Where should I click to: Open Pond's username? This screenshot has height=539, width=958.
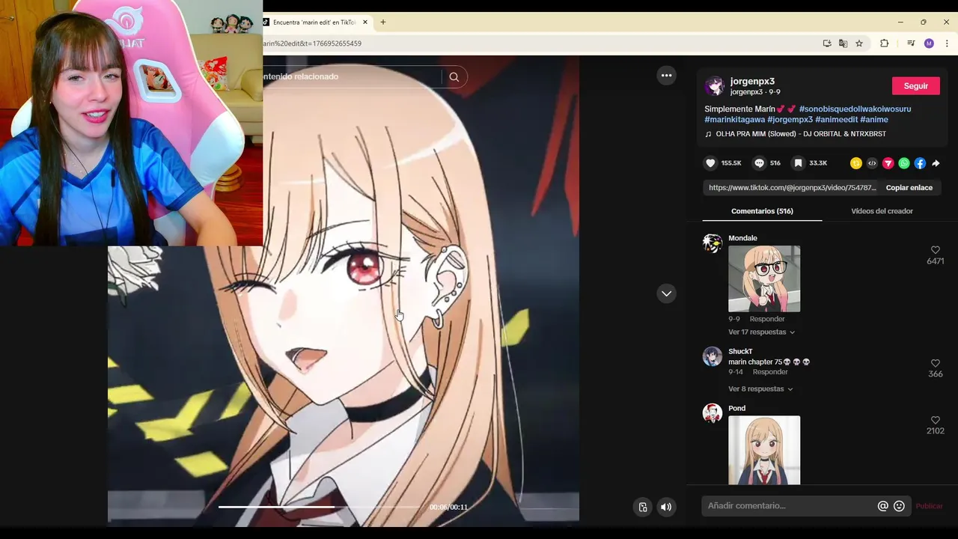pos(736,409)
